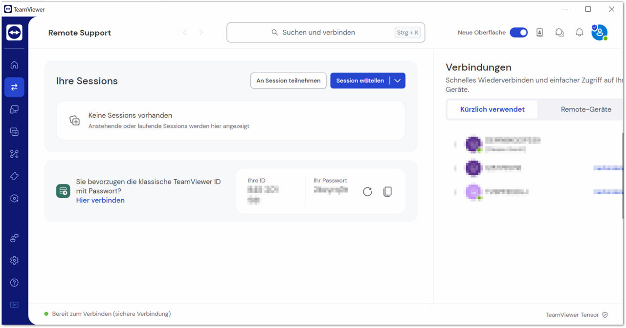626x328 pixels.
Task: Click the Ihr Passwort value
Action: pos(331,190)
